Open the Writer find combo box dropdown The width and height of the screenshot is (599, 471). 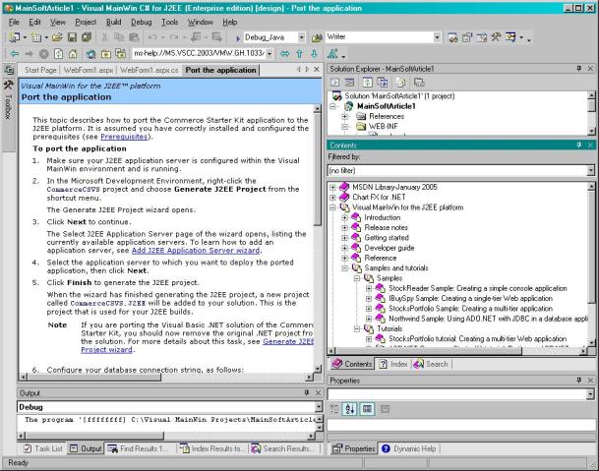[437, 37]
